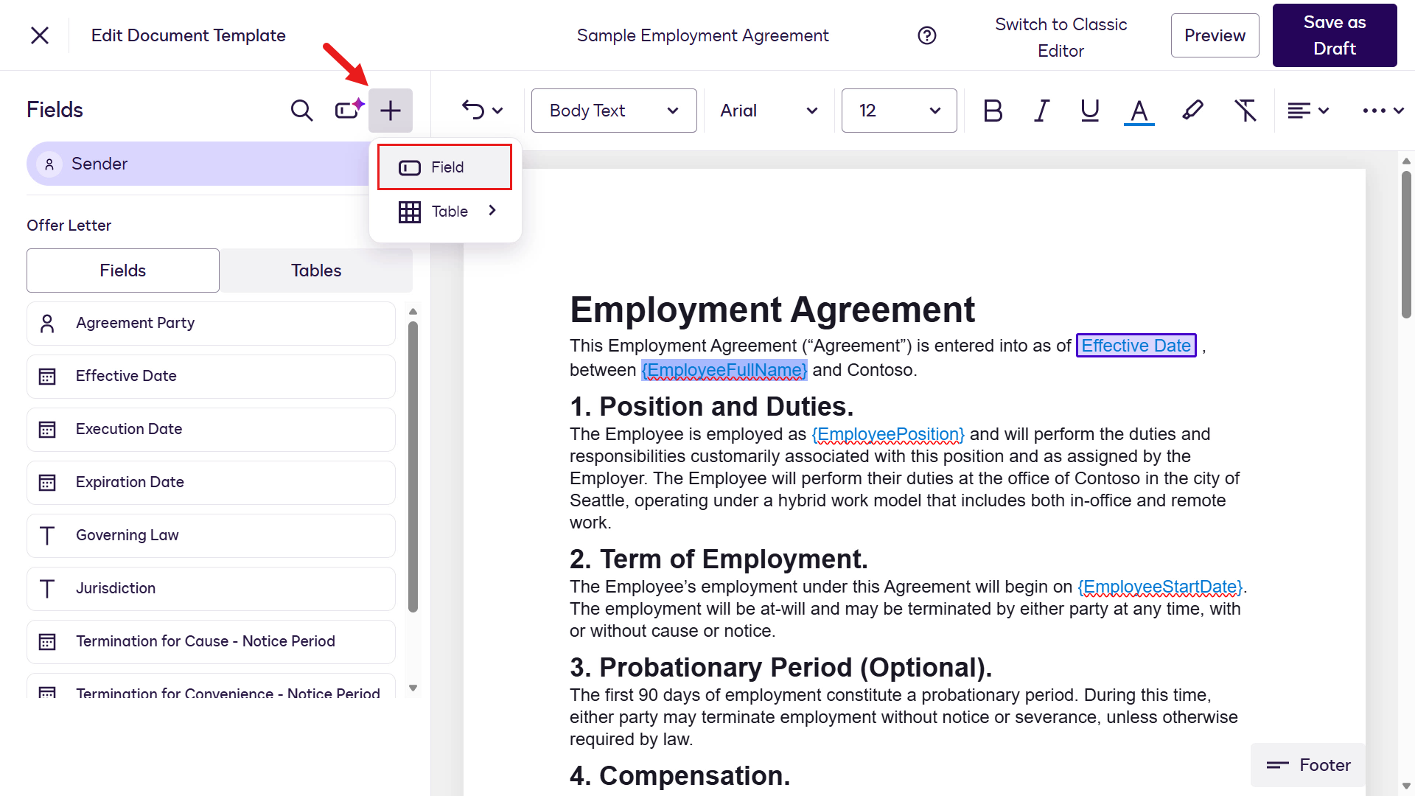Toggle bold formatting
The height and width of the screenshot is (796, 1415).
[x=993, y=111]
